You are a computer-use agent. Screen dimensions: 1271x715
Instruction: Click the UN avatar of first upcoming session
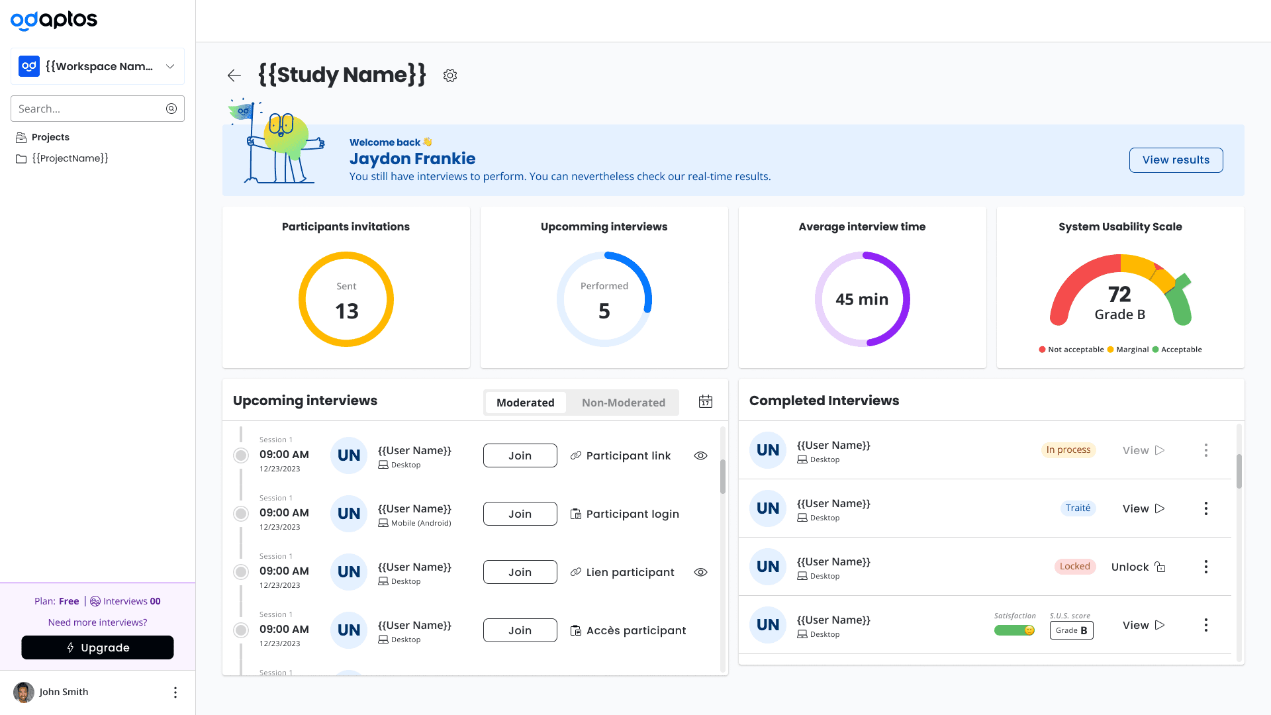click(x=349, y=455)
